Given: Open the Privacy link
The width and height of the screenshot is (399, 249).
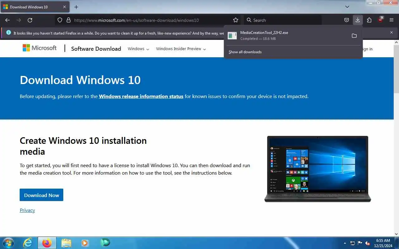Looking at the screenshot, I should [x=27, y=210].
